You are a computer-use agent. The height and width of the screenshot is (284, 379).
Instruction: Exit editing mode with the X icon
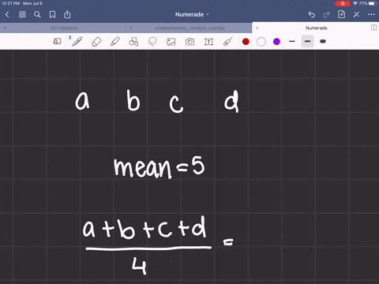[356, 14]
